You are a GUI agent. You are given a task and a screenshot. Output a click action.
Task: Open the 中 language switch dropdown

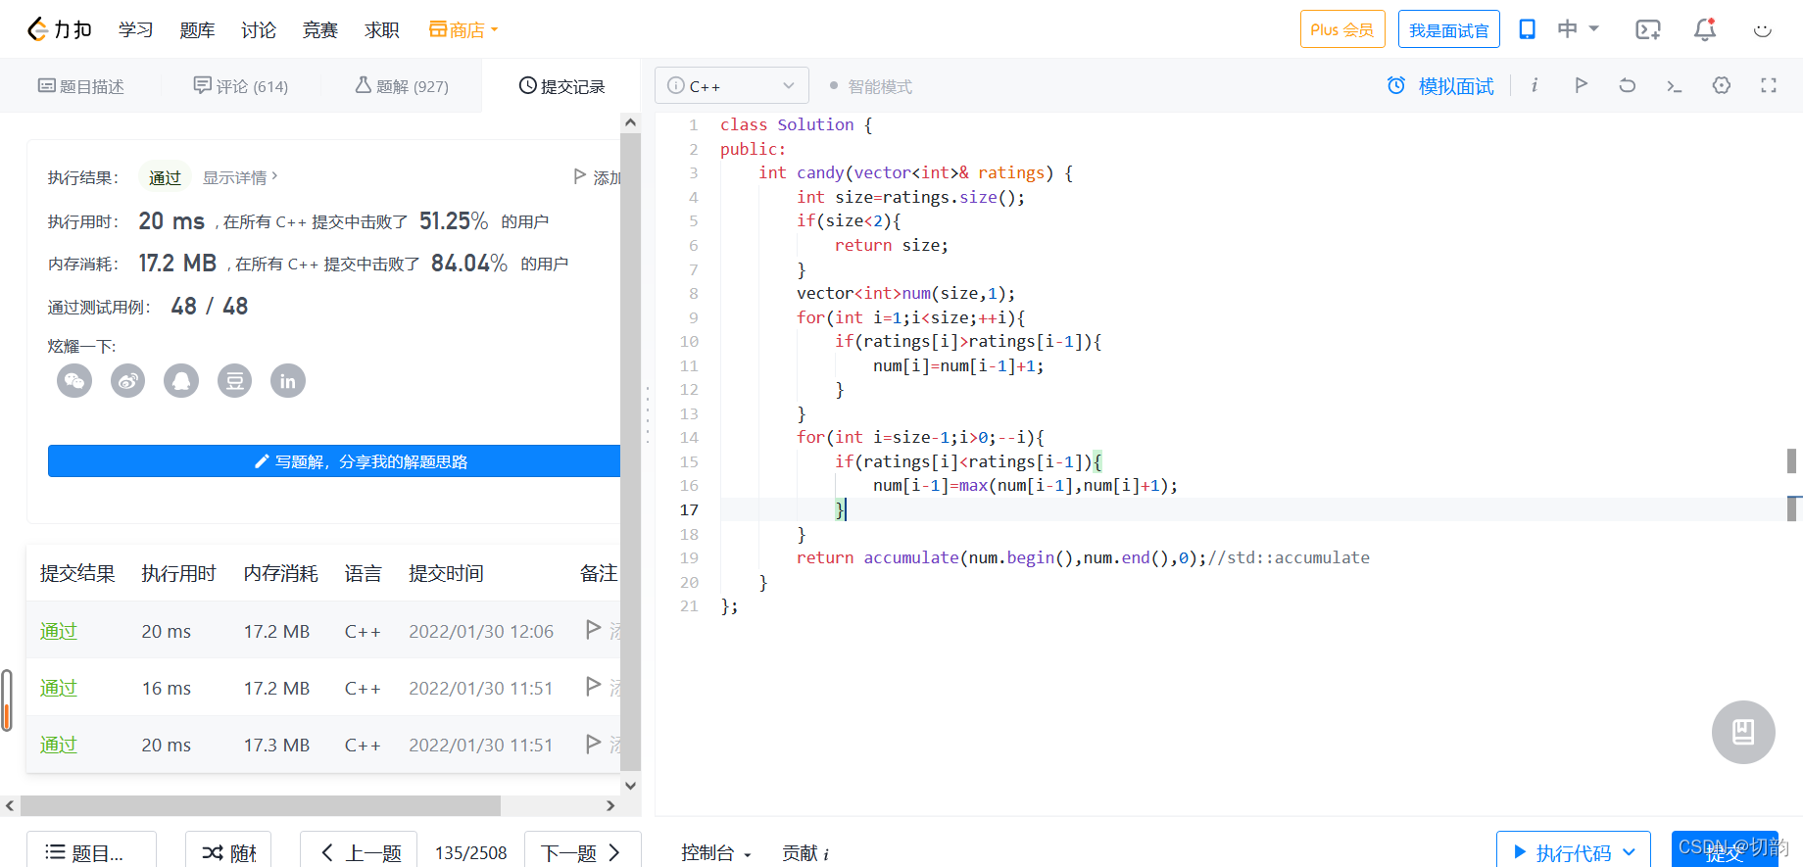[x=1579, y=29]
